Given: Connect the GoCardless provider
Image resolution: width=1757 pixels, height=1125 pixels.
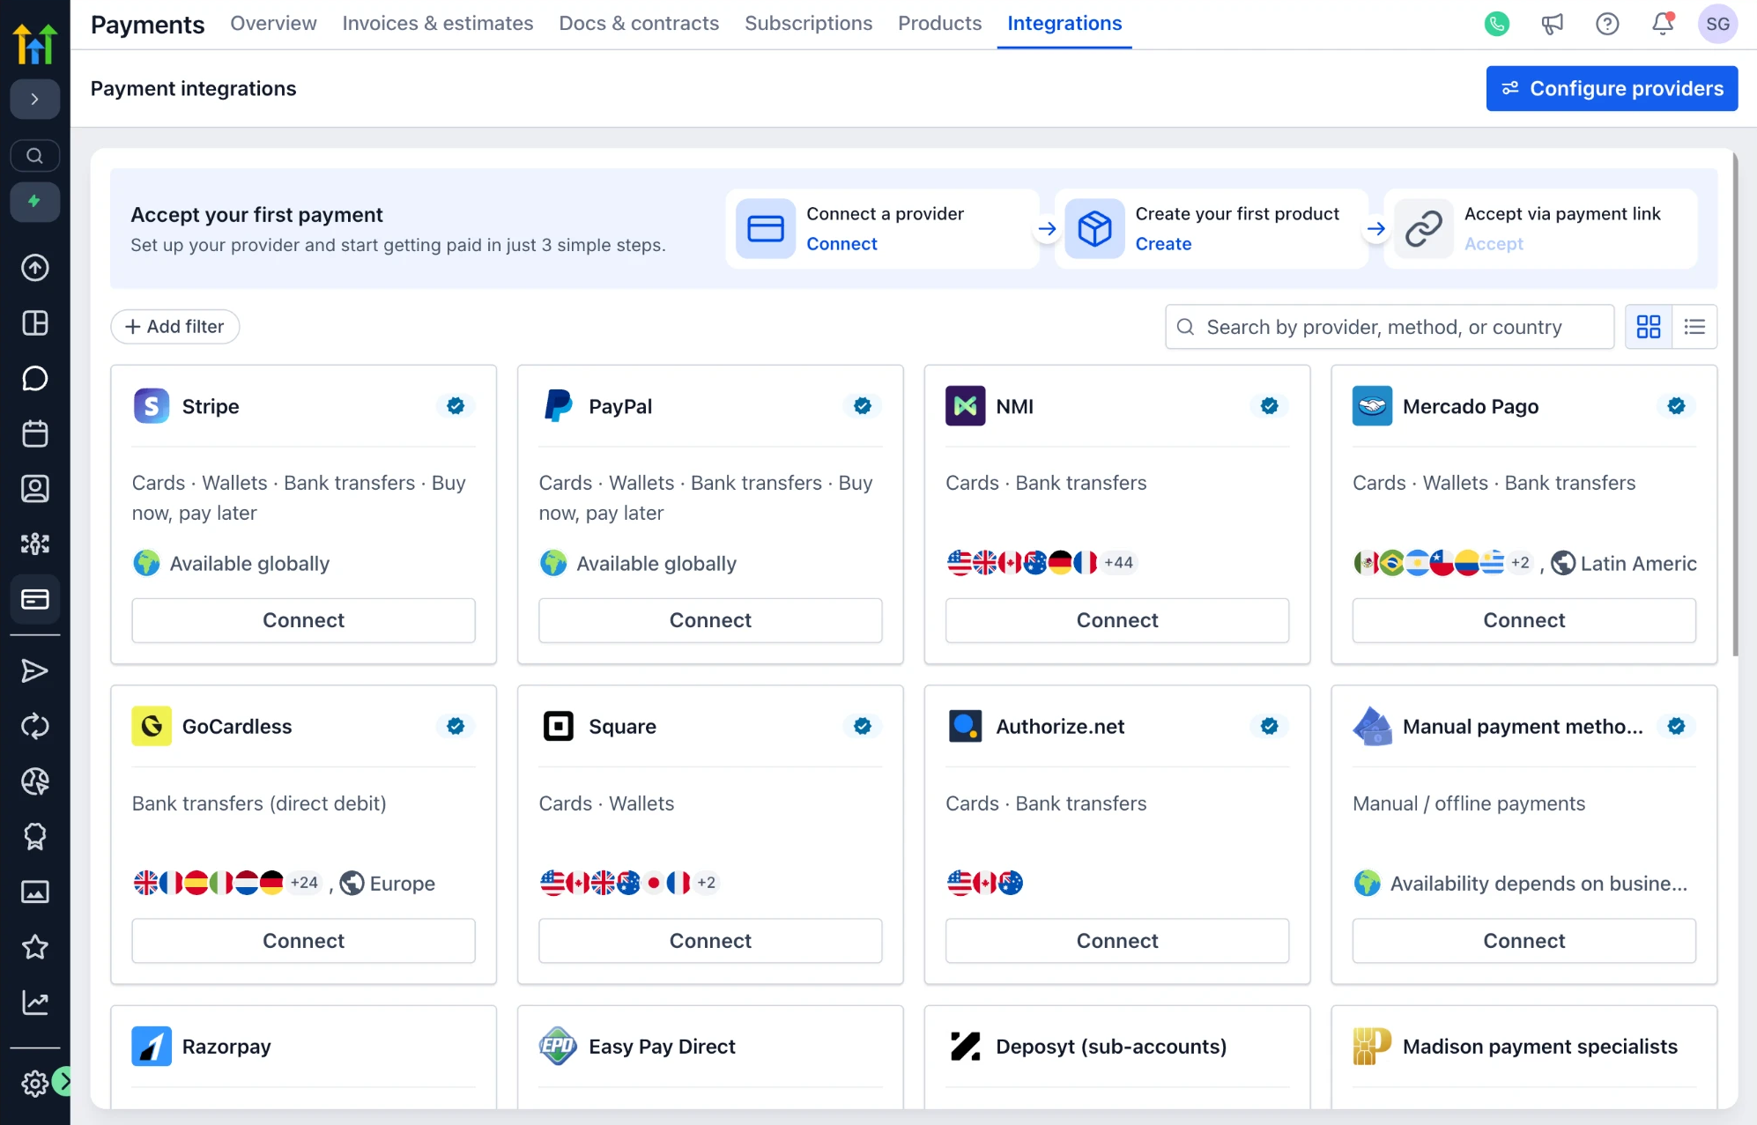Looking at the screenshot, I should pyautogui.click(x=303, y=941).
